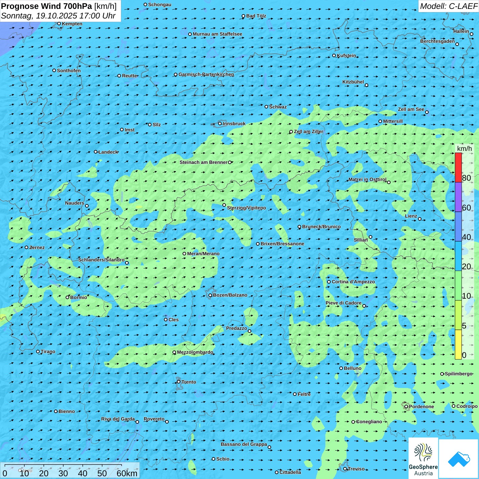The width and height of the screenshot is (479, 479).
Task: Click the 'Conegliano' label
Action: (369, 422)
